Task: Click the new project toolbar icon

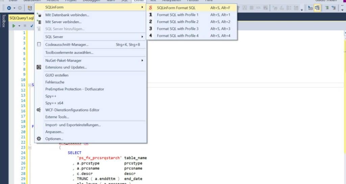Action: (30, 8)
